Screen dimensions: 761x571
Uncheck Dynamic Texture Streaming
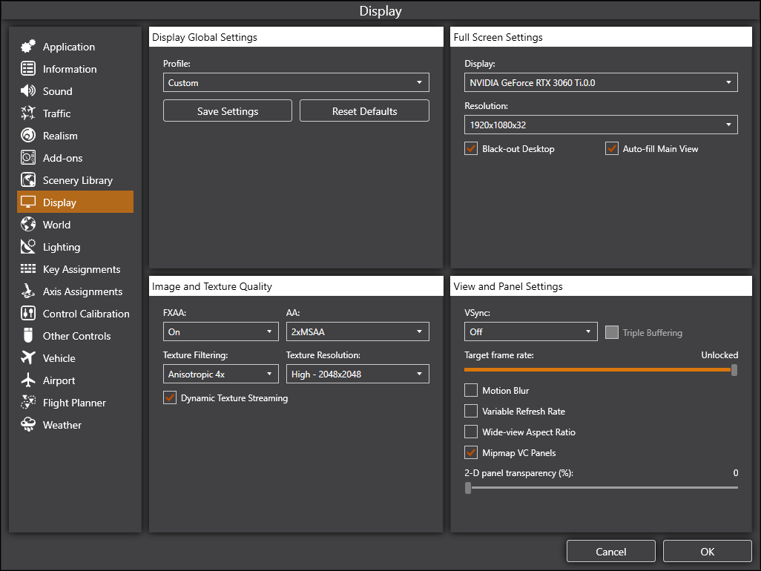[170, 398]
